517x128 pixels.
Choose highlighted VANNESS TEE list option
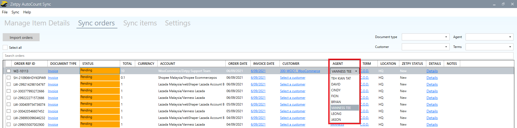[345, 108]
